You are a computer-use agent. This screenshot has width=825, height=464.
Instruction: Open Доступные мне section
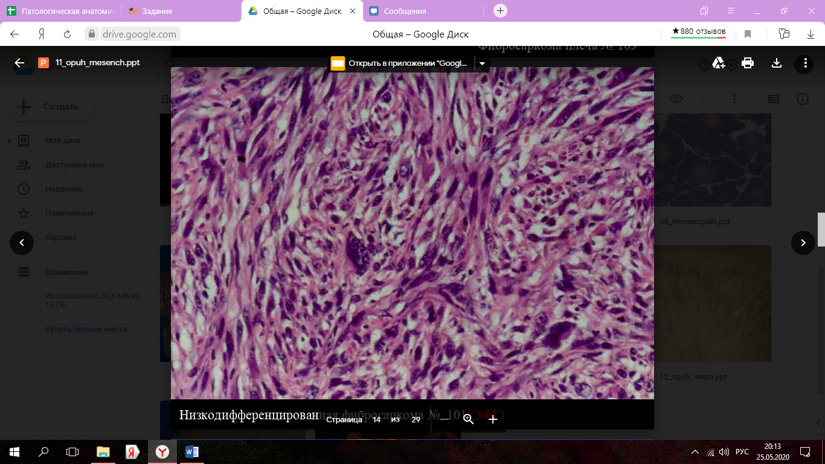(74, 165)
